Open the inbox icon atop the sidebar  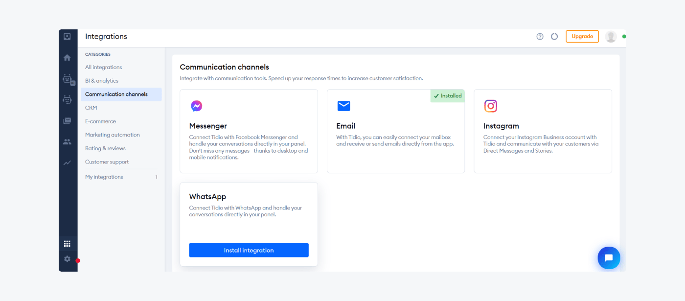(67, 37)
